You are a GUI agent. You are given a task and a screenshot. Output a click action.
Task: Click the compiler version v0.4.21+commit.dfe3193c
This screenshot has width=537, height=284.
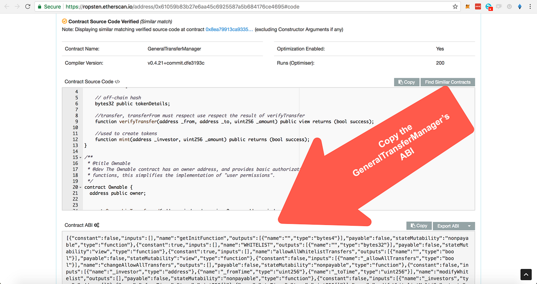[x=176, y=63]
